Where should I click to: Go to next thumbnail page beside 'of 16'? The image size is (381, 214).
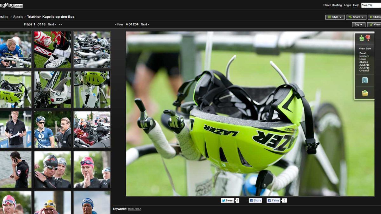[52, 24]
